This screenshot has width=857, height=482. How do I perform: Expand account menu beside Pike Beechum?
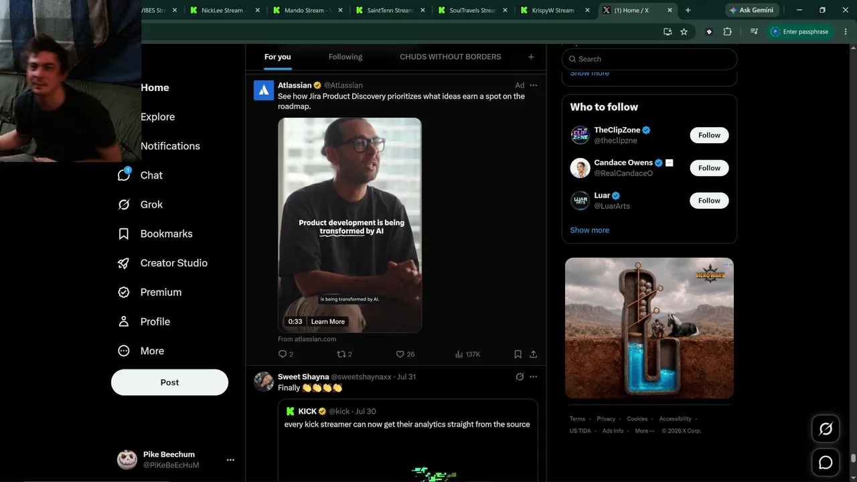(x=230, y=460)
